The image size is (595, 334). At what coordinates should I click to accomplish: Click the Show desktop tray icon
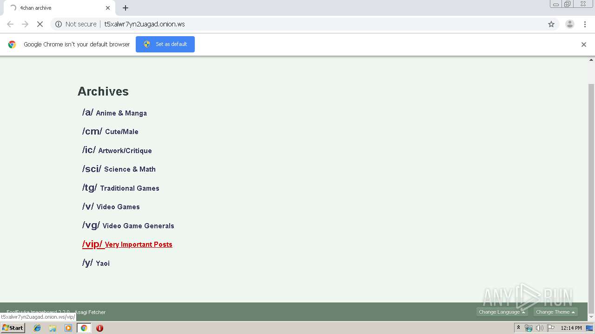coord(589,328)
